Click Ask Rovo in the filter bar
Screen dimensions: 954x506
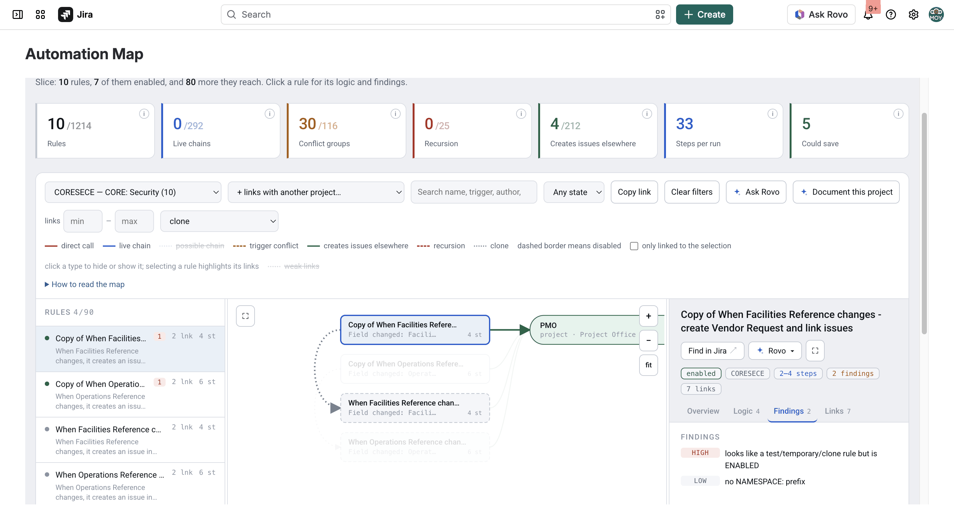pyautogui.click(x=756, y=192)
